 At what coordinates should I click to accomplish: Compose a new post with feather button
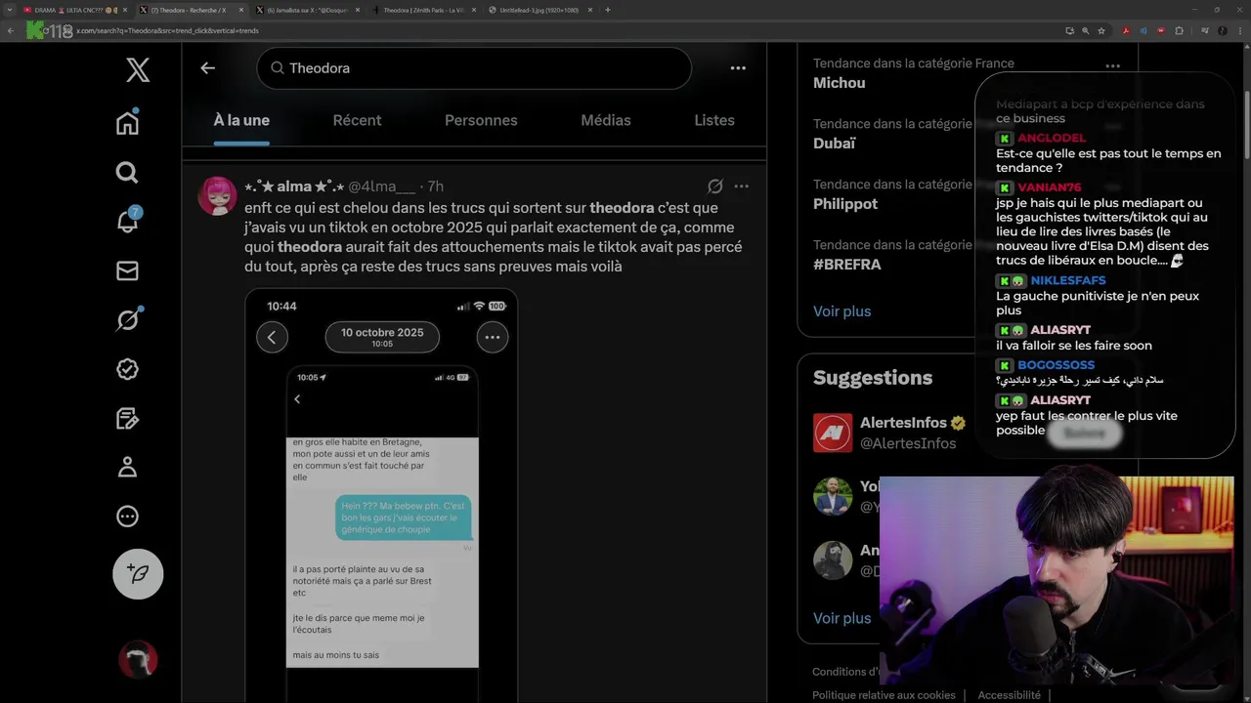[138, 573]
